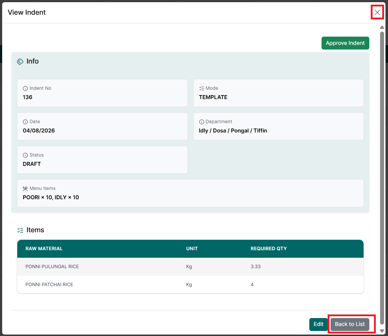The height and width of the screenshot is (336, 388).
Task: Click the date 04/08/2026
Action: pos(39,131)
